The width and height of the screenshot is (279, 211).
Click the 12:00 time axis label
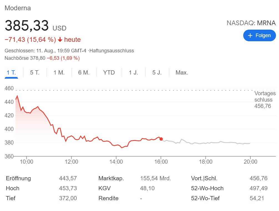coord(72,162)
